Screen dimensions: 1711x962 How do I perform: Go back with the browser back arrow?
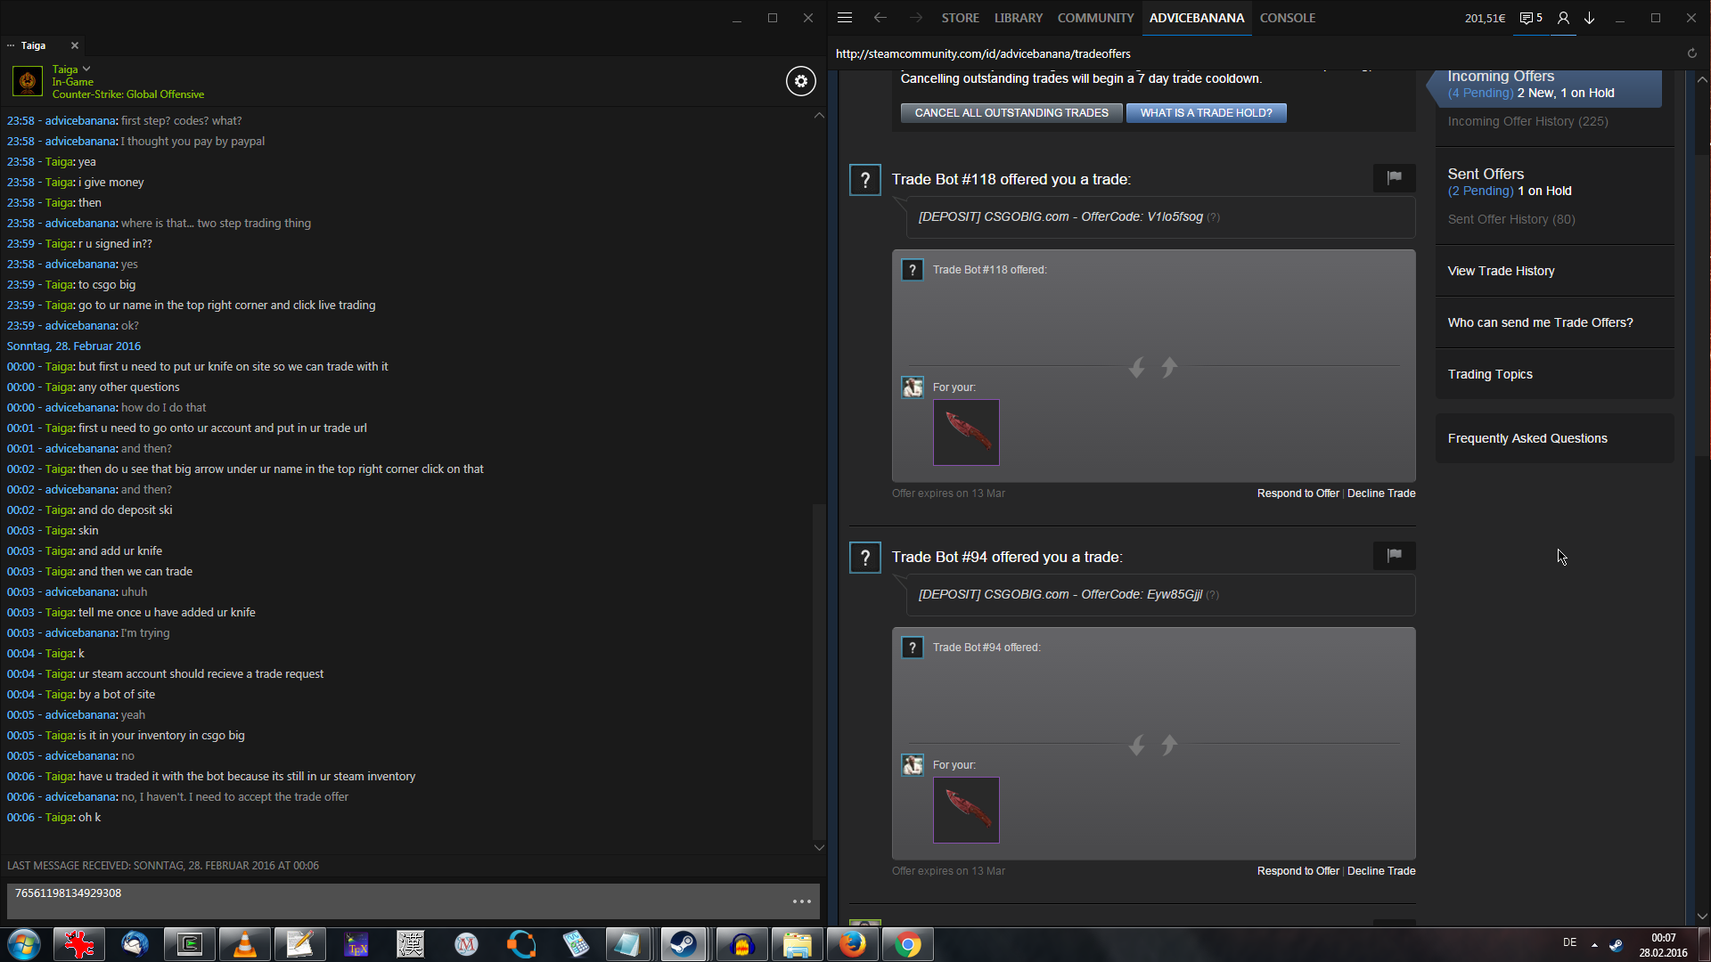(880, 18)
